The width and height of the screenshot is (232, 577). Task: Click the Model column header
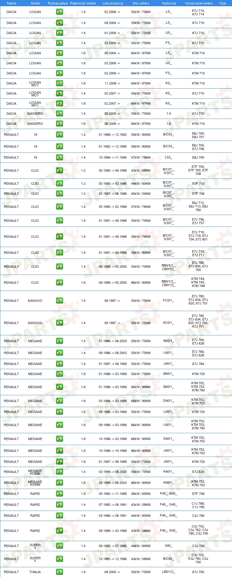35,3
